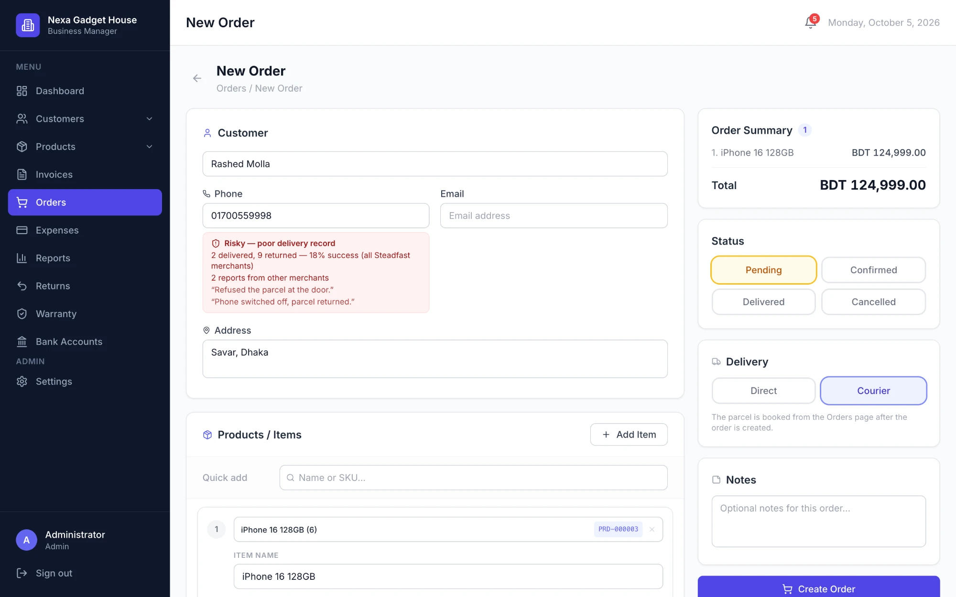
Task: Click the cart icon on Orders menu item
Action: (x=22, y=203)
